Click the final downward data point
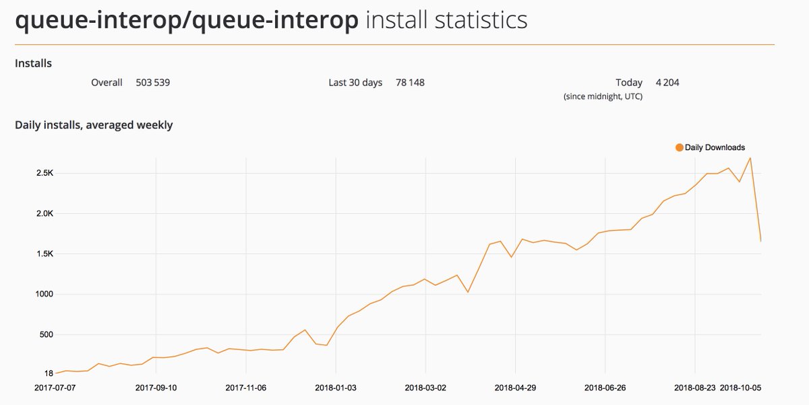The height and width of the screenshot is (405, 809). tap(762, 240)
